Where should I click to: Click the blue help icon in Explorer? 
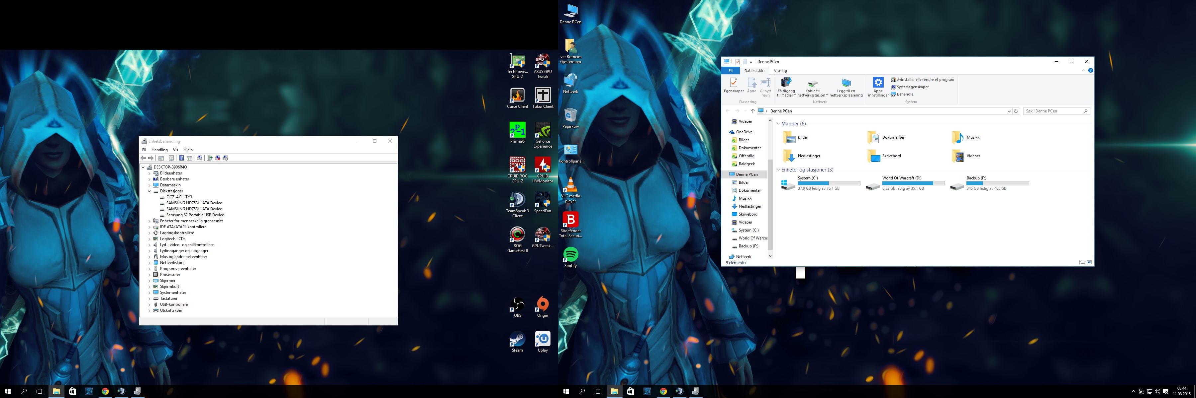(x=1090, y=71)
